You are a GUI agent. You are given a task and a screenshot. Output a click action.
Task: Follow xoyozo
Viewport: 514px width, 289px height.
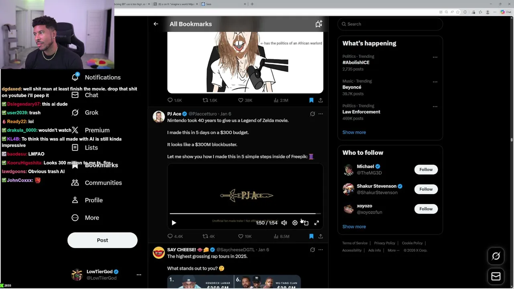pos(426,209)
